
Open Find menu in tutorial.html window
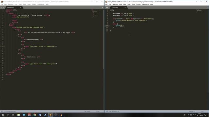[16, 4]
